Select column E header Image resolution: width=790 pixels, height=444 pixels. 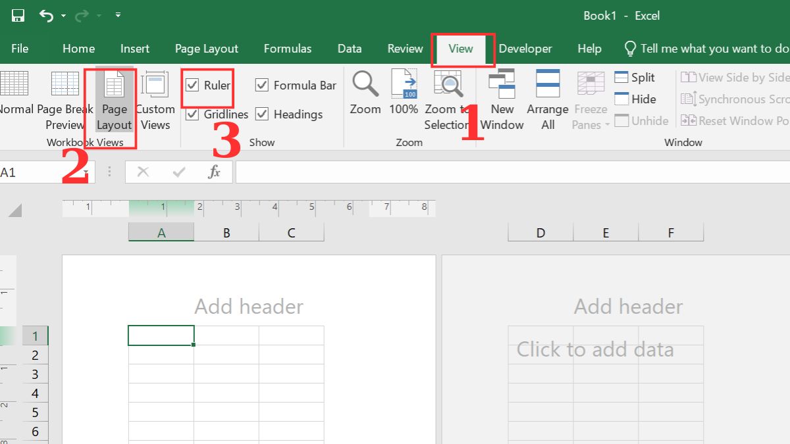606,232
